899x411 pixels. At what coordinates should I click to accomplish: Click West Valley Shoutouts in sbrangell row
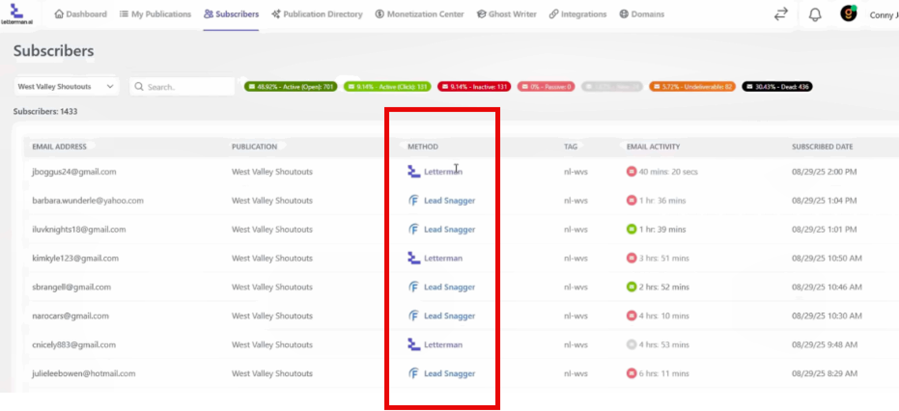(x=272, y=287)
